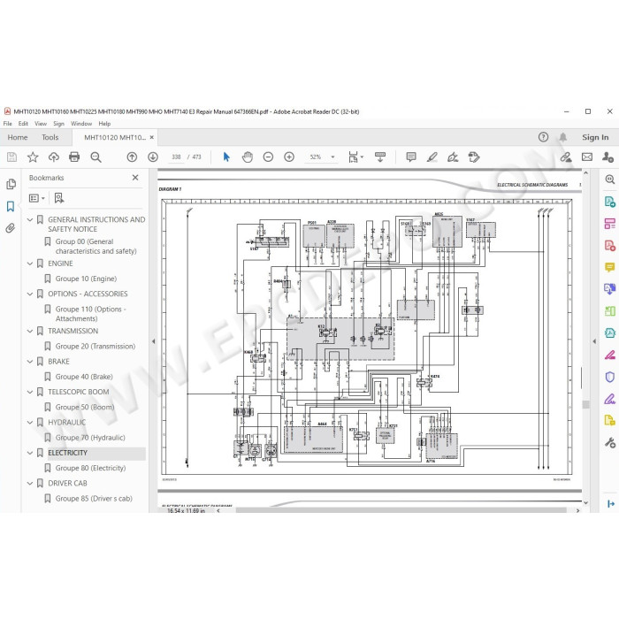Zoom in with plus icon

pyautogui.click(x=289, y=157)
